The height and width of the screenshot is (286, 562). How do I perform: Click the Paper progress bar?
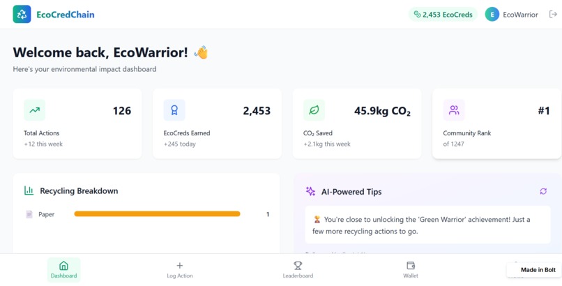pyautogui.click(x=157, y=214)
